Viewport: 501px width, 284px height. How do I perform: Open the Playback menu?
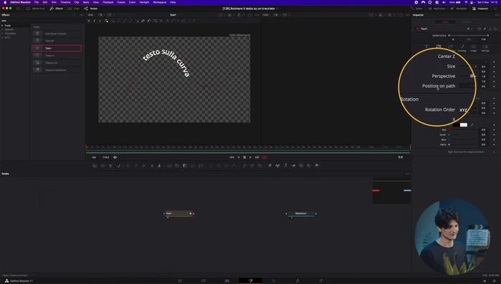tap(108, 2)
